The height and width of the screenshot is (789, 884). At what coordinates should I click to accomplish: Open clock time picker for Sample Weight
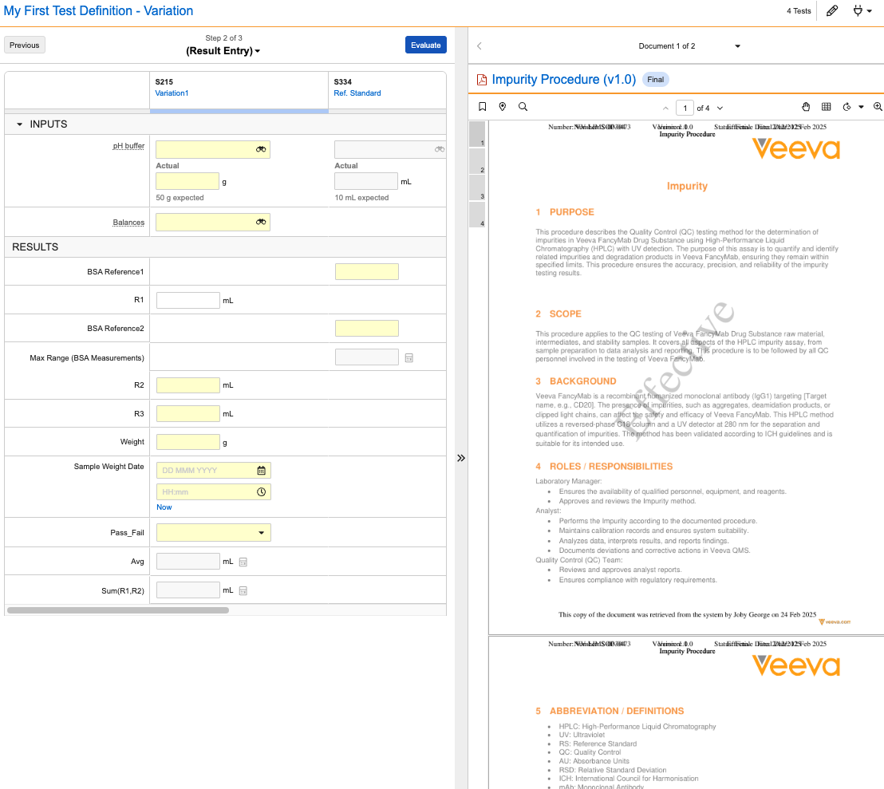pyautogui.click(x=261, y=492)
